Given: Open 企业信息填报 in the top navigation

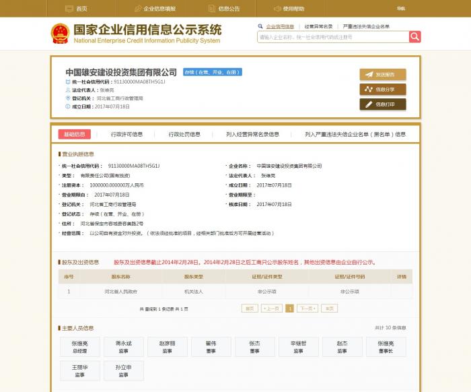Looking at the screenshot, I should (x=155, y=9).
